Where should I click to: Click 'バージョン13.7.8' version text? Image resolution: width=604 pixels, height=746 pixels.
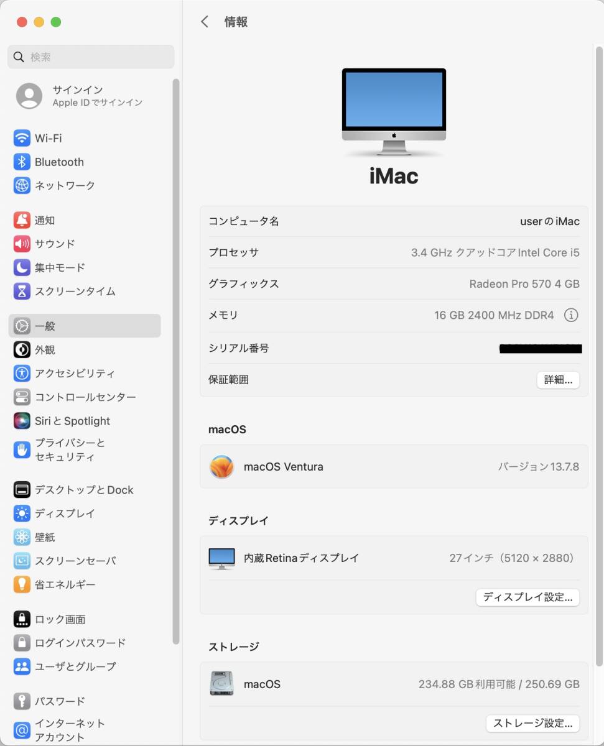(539, 467)
